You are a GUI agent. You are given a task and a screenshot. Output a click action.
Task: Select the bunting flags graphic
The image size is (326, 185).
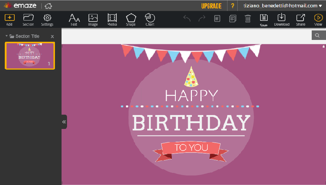pyautogui.click(x=191, y=53)
